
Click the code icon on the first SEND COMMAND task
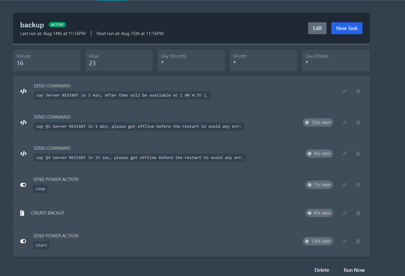click(23, 91)
